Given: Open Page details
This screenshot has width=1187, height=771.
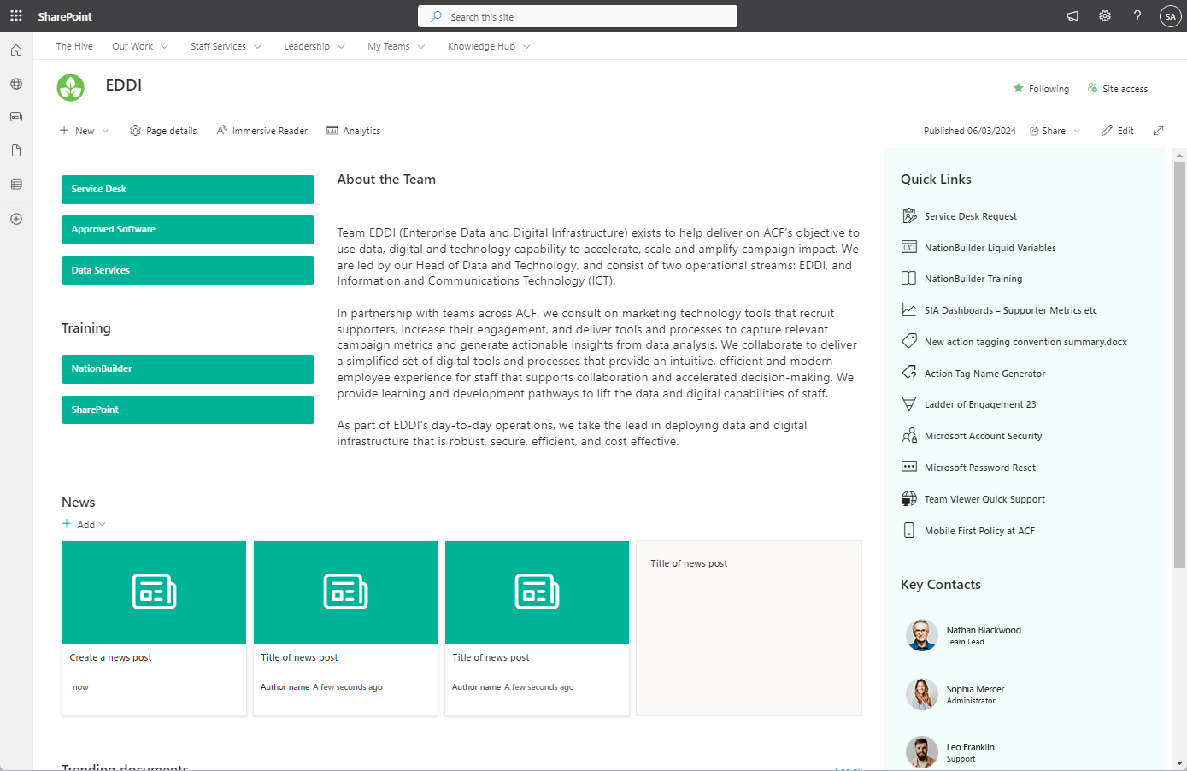Looking at the screenshot, I should (163, 131).
